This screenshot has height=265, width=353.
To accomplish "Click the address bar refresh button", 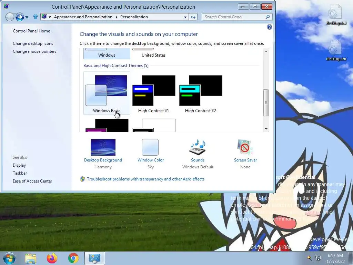I will [x=193, y=17].
